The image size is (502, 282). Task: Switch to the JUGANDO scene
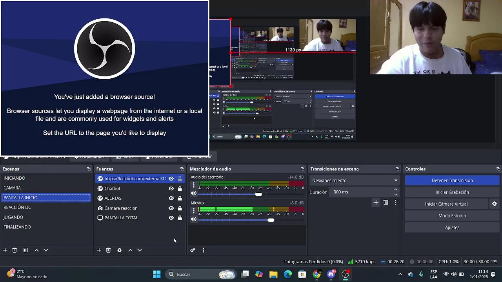(x=46, y=217)
